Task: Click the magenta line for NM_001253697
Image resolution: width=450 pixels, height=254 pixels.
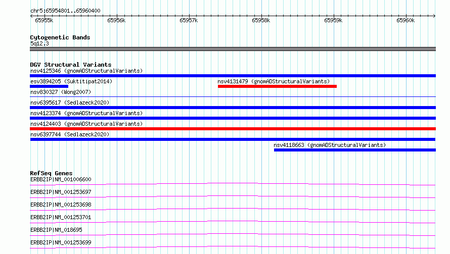Action: 233,196
